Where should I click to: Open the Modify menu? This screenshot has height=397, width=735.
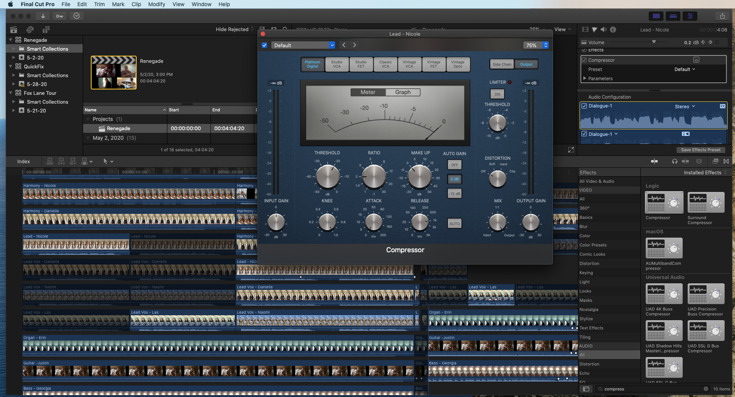[157, 4]
